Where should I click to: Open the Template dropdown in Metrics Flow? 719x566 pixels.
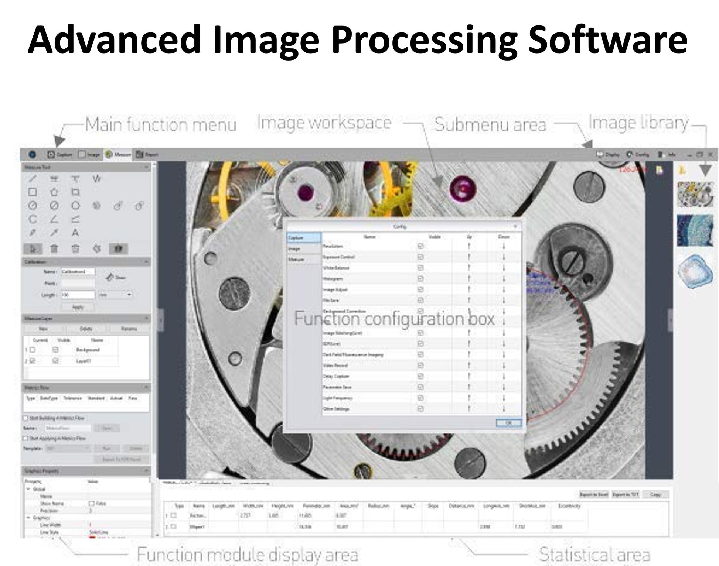point(68,448)
